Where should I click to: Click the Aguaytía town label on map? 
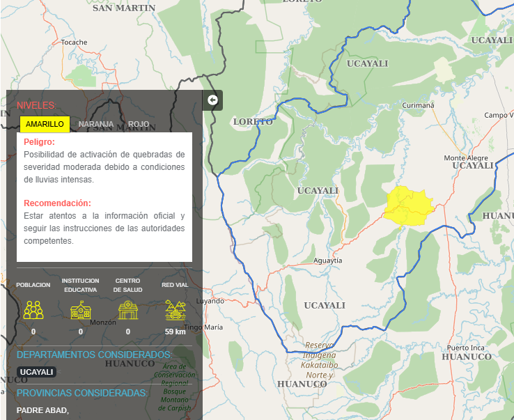(x=328, y=260)
